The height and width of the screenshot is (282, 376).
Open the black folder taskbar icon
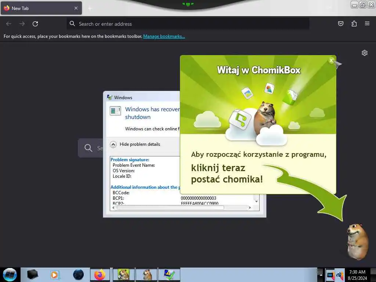[32, 275]
